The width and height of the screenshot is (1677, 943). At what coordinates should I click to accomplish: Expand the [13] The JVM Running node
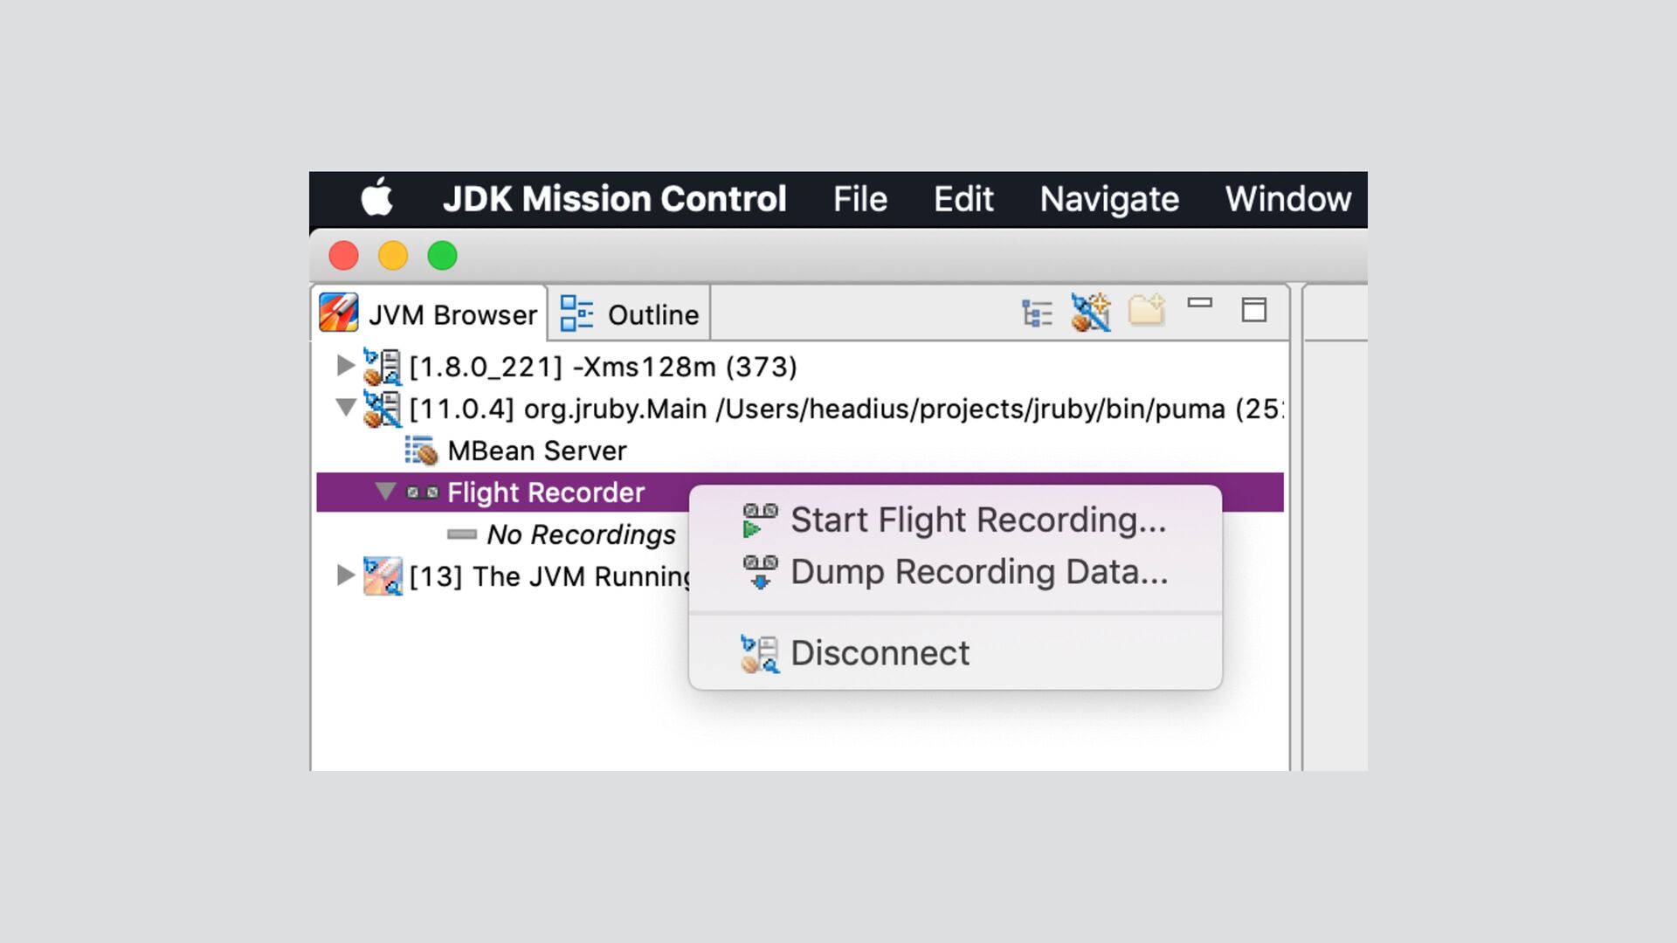tap(346, 575)
